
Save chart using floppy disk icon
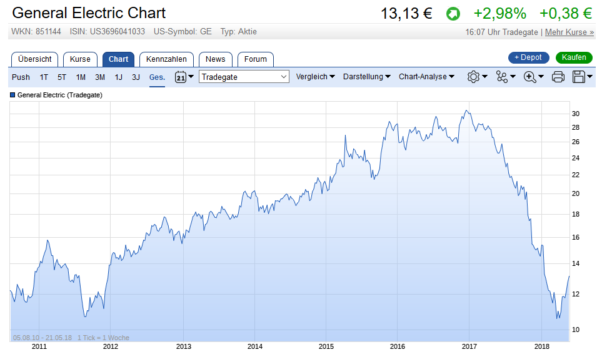click(579, 77)
